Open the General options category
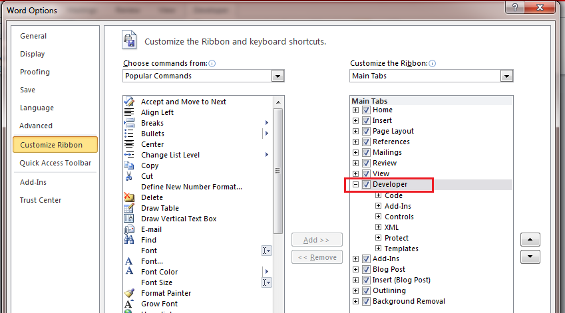The width and height of the screenshot is (565, 313). 33,36
